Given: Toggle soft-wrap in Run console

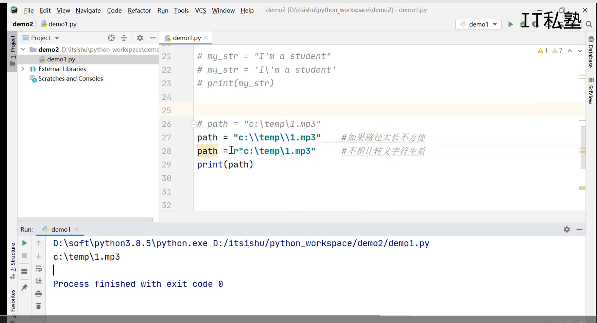Looking at the screenshot, I should (x=38, y=269).
